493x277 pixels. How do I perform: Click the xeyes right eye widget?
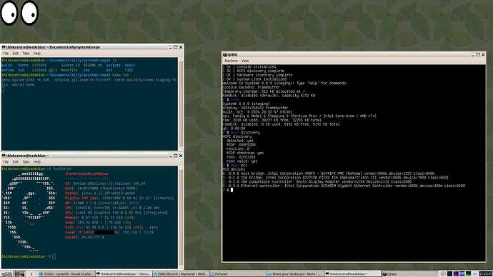(x=29, y=13)
